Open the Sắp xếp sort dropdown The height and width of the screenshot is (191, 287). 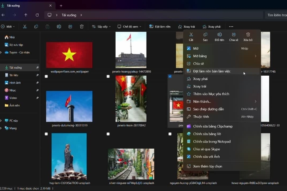click(101, 27)
